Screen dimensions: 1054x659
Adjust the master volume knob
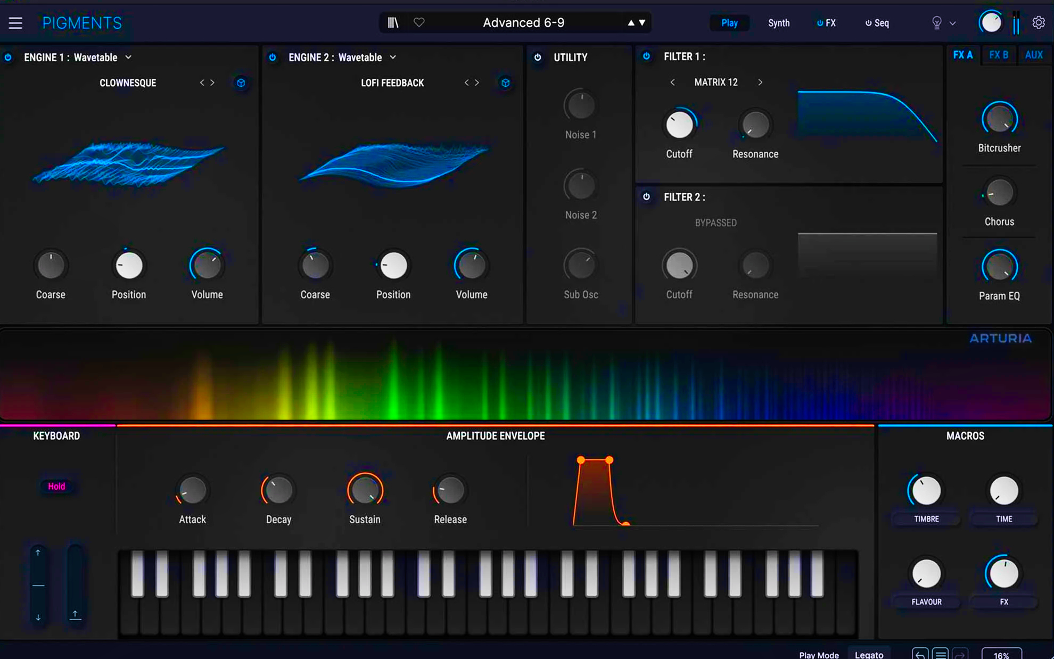pos(991,22)
